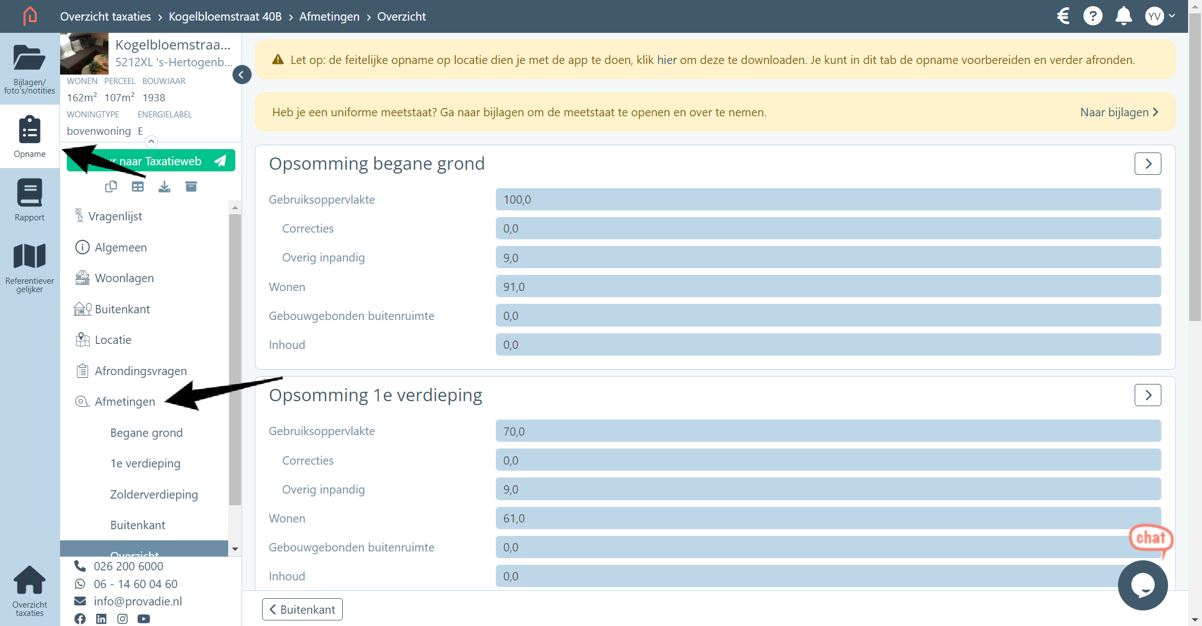This screenshot has height=626, width=1202.
Task: Select Begane grond submenu item
Action: [x=146, y=432]
